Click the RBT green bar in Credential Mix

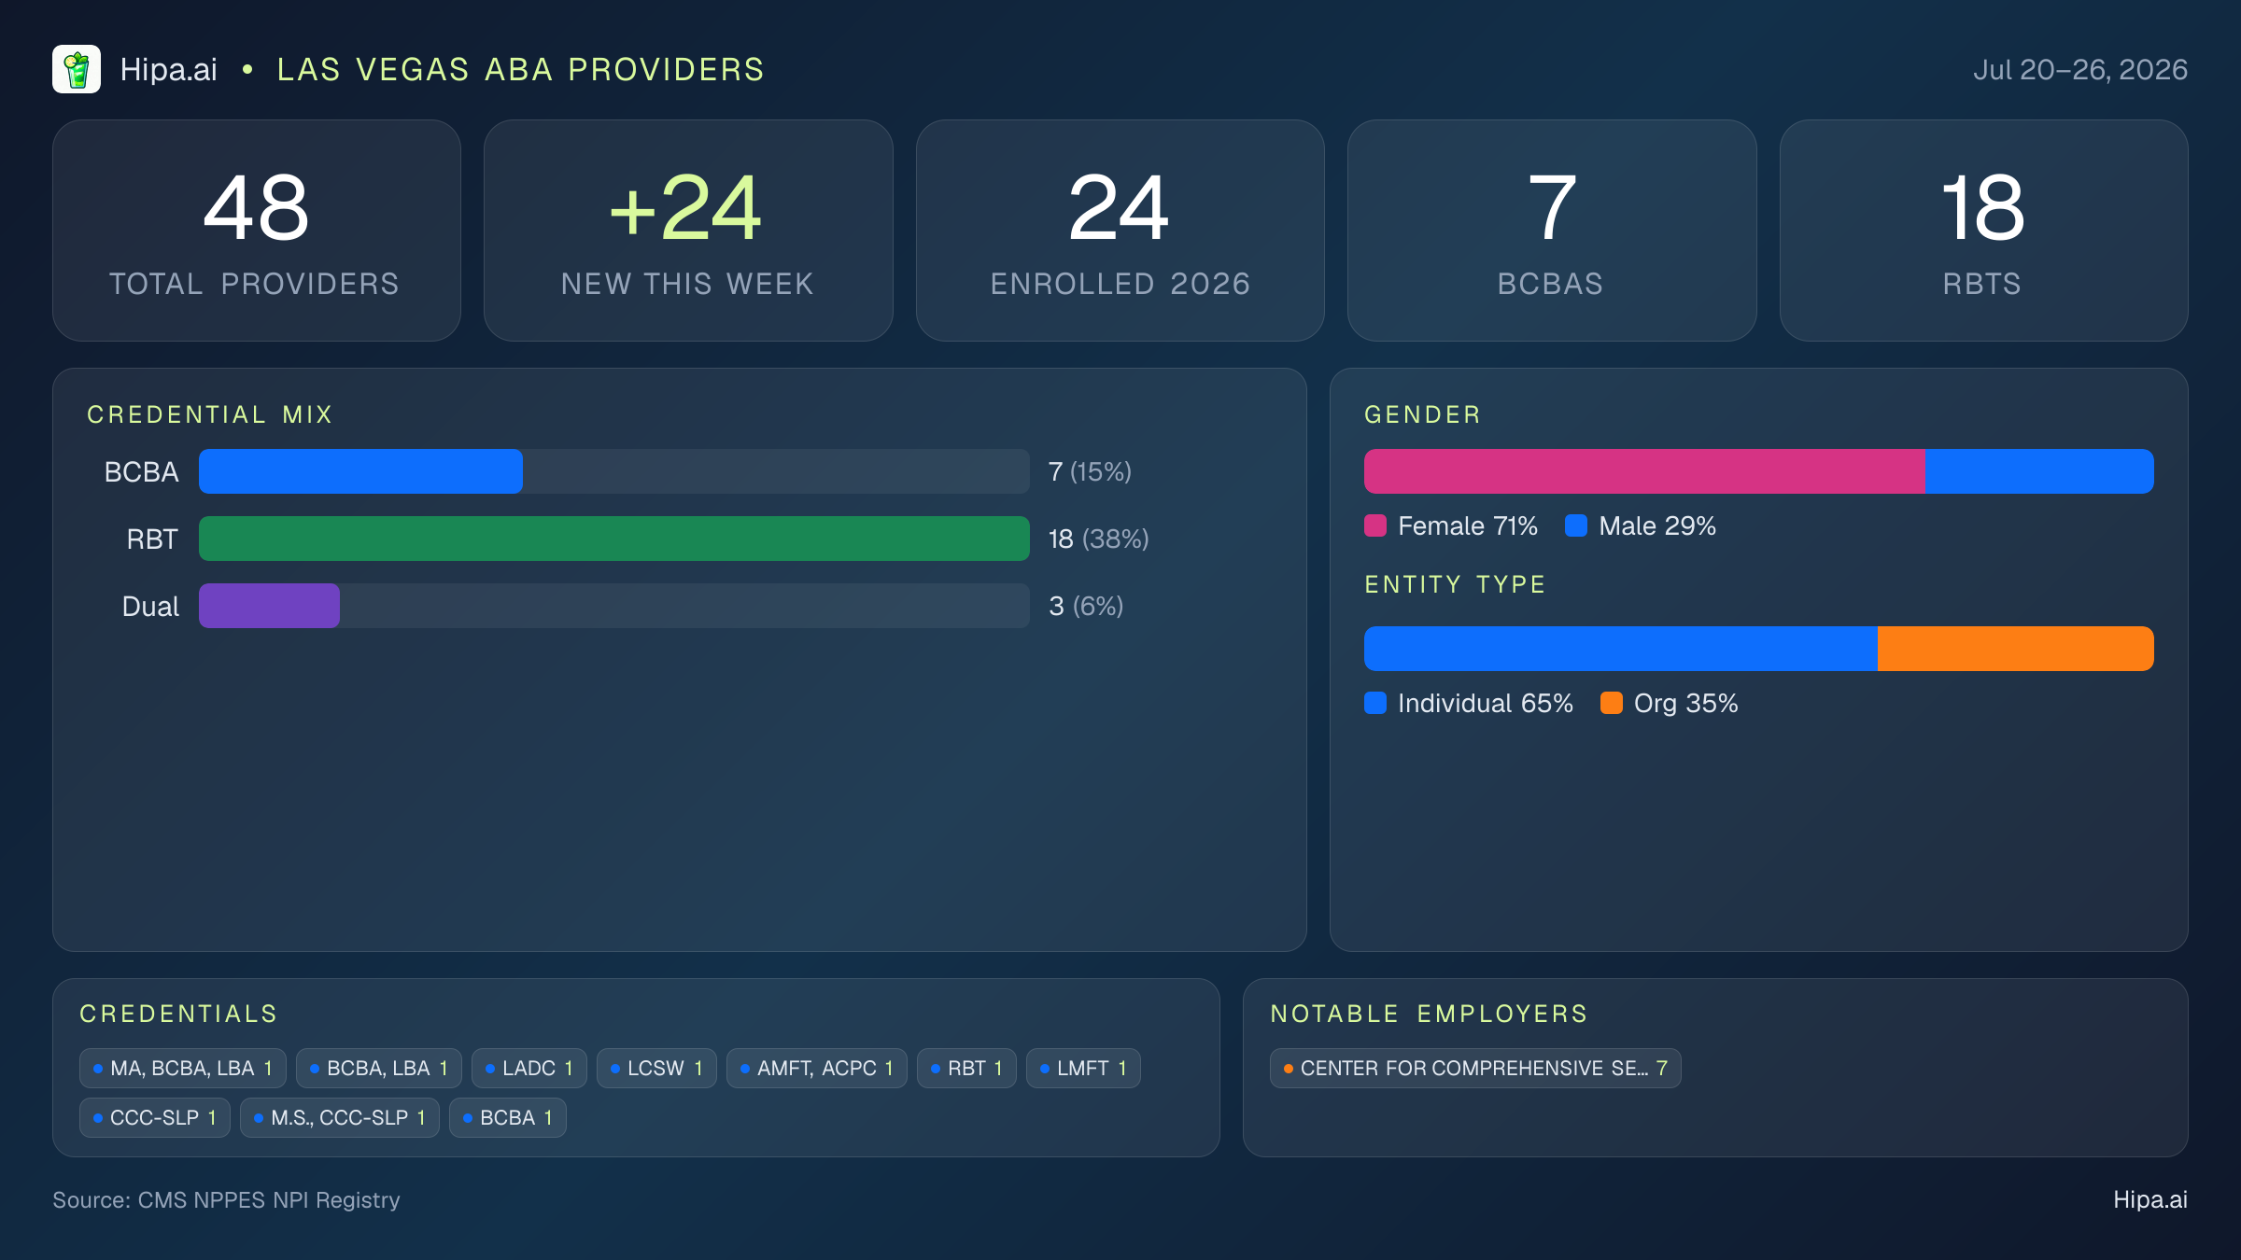(x=614, y=539)
